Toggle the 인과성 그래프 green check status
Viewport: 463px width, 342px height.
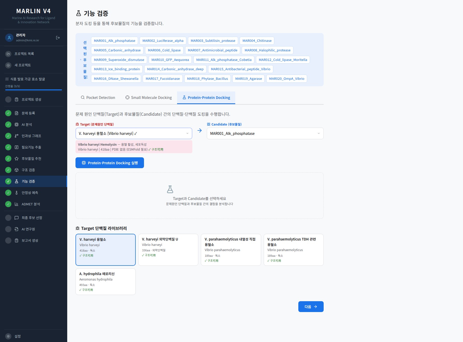point(8,136)
